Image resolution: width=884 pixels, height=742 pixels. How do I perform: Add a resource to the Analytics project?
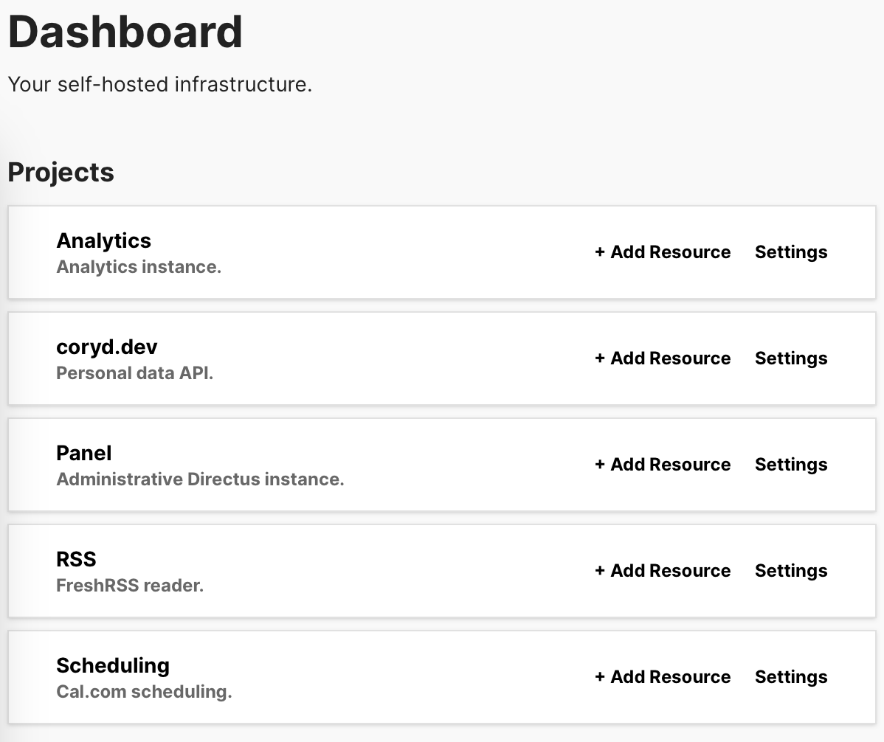point(662,252)
